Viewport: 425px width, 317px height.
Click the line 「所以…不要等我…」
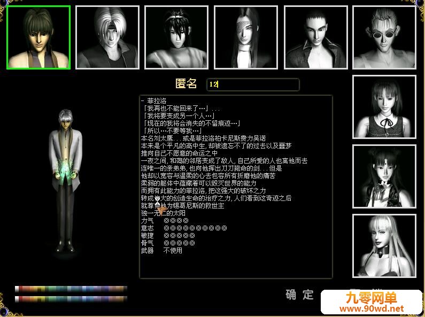tap(173, 131)
